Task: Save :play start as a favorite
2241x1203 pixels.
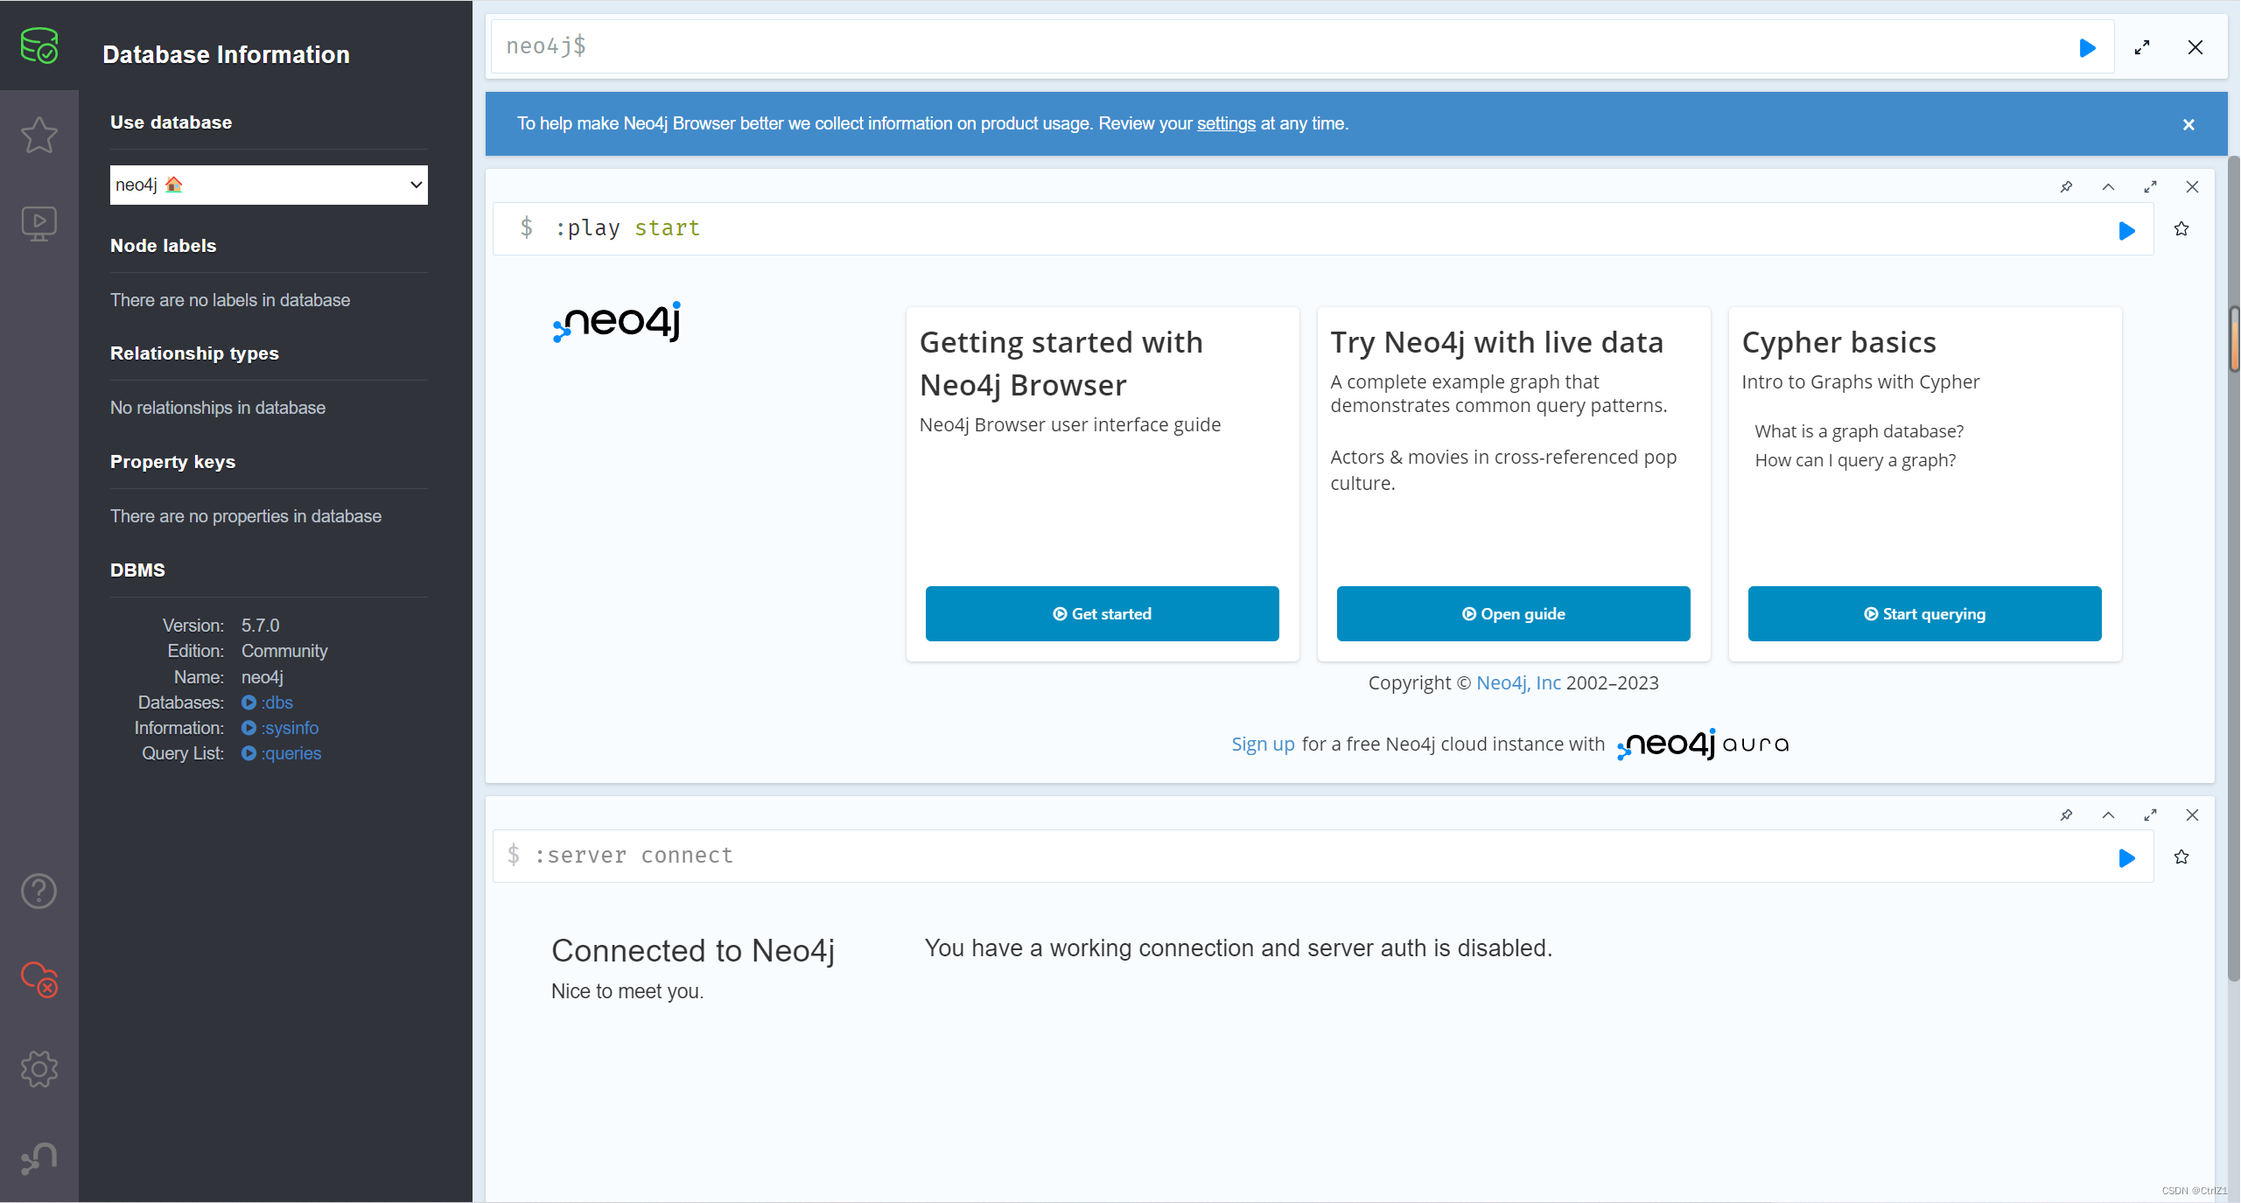Action: pyautogui.click(x=2181, y=229)
